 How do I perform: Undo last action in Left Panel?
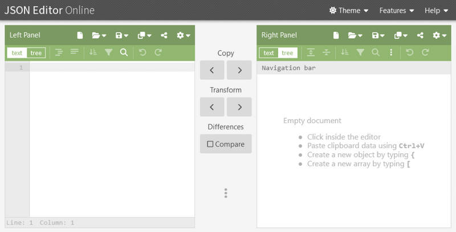[142, 52]
